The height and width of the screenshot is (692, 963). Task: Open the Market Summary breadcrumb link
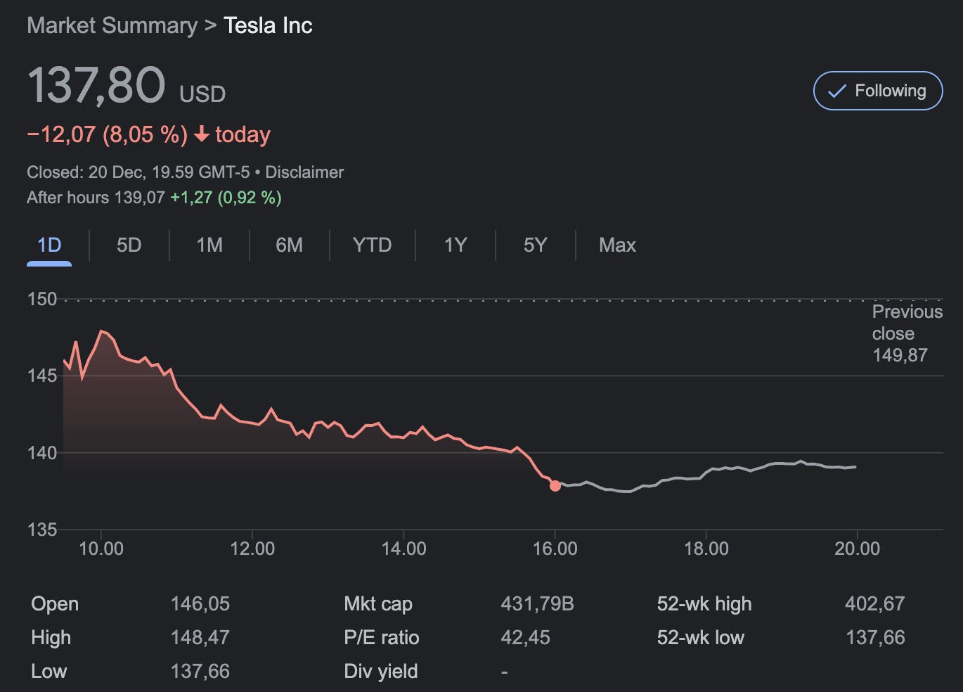point(112,25)
